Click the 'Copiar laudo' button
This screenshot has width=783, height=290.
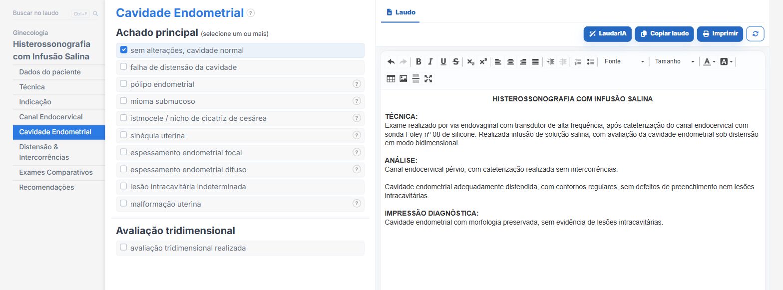(x=665, y=33)
